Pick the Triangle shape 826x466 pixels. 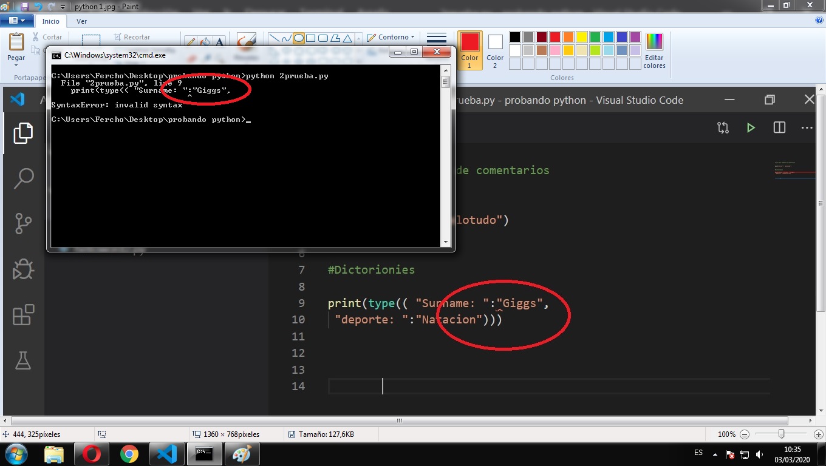click(348, 38)
